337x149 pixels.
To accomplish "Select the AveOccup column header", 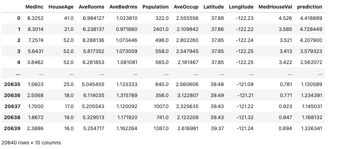I will (186, 7).
